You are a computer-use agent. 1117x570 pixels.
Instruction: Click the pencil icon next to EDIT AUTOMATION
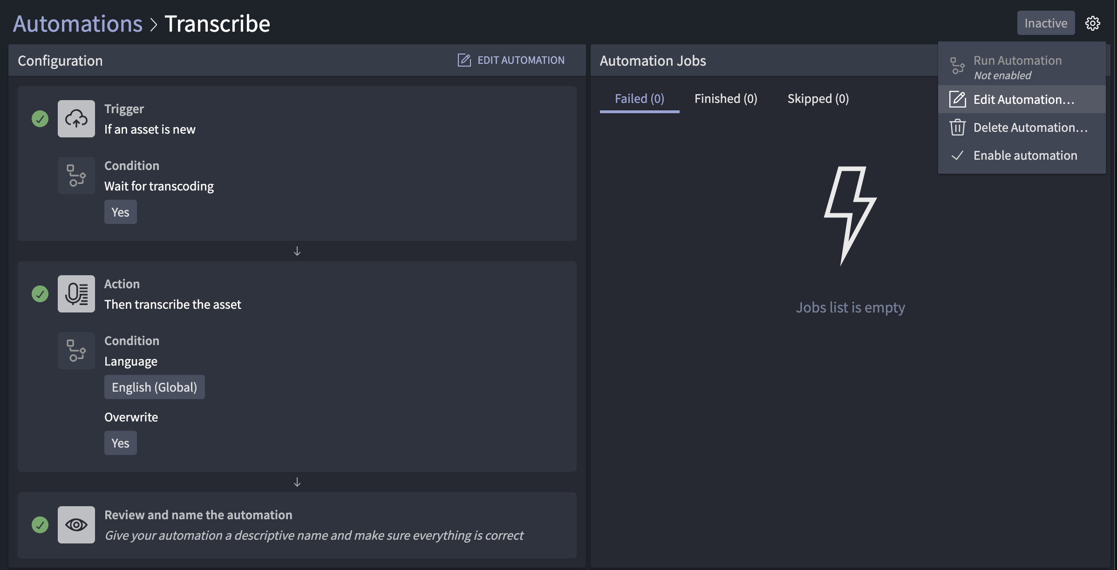(464, 60)
